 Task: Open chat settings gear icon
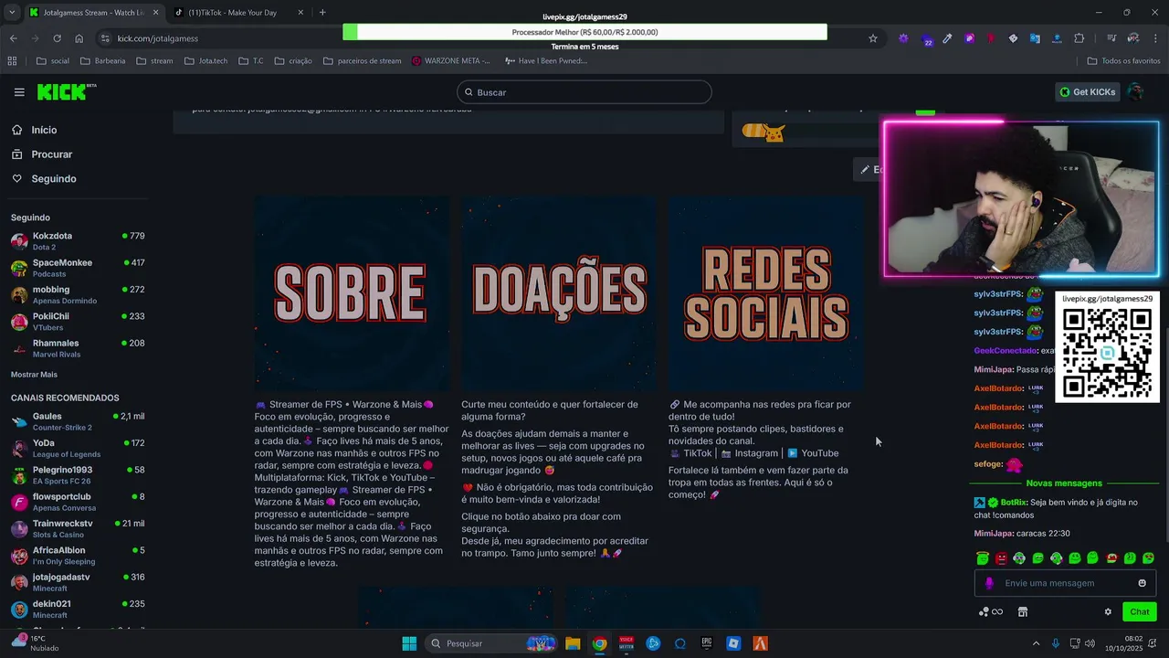pos(1108,612)
